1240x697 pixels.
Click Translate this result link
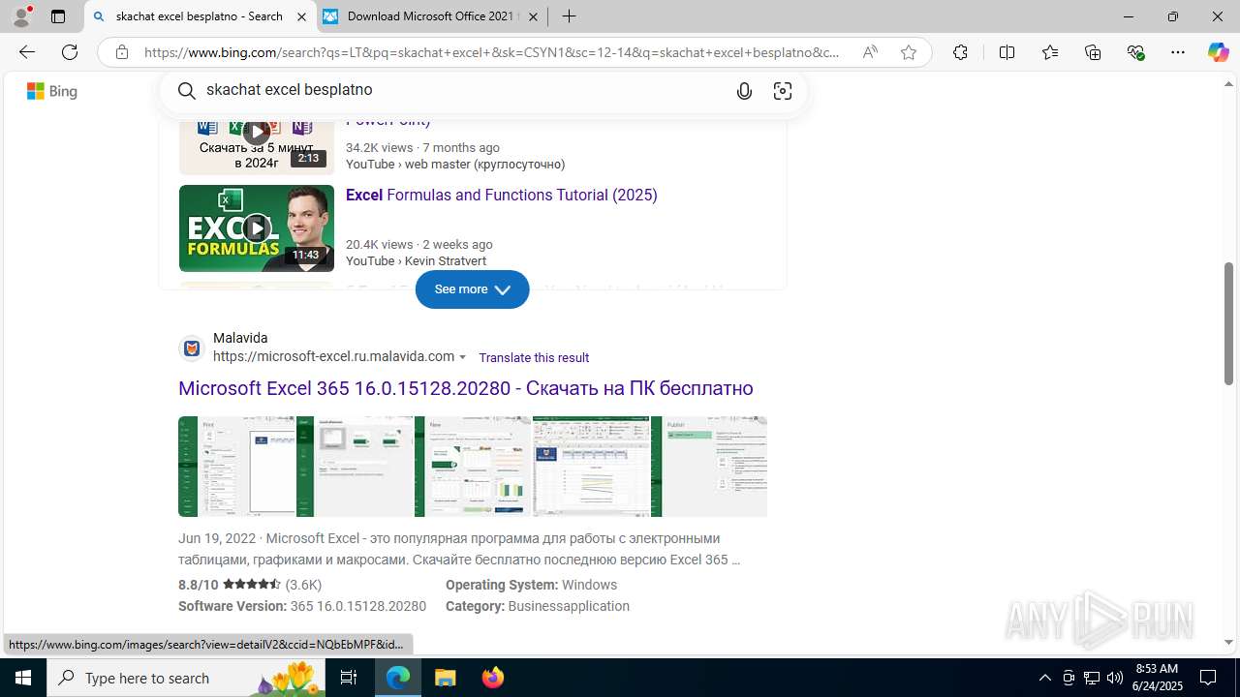pos(534,357)
